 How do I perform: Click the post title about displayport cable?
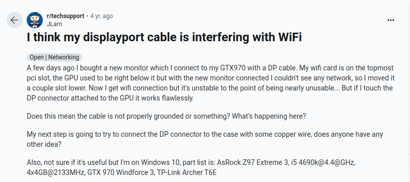coord(164,37)
